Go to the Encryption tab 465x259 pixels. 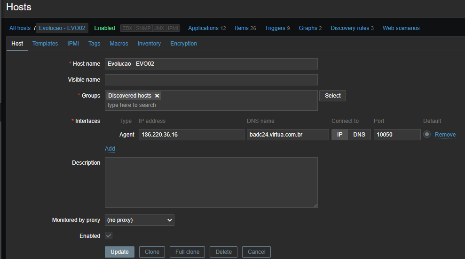(x=183, y=44)
